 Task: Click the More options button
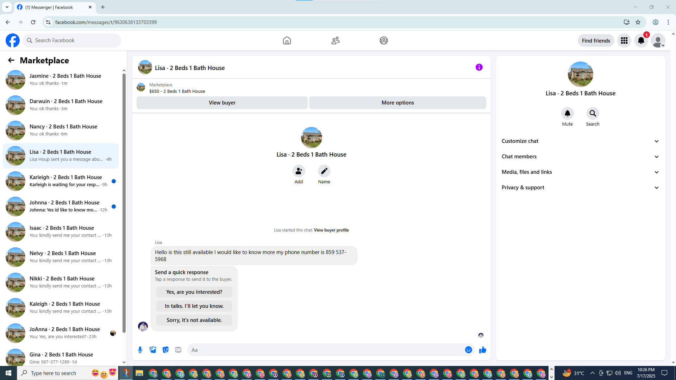398,103
